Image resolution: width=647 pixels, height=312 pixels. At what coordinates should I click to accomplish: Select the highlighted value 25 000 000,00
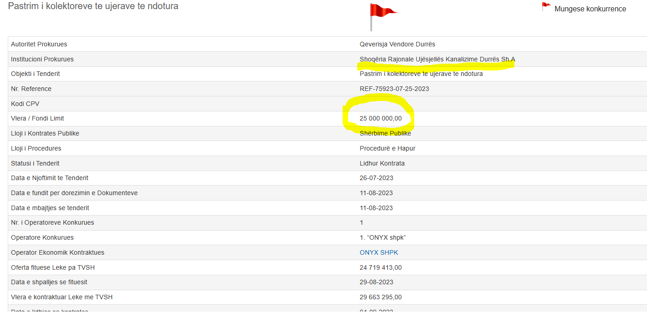tap(380, 118)
